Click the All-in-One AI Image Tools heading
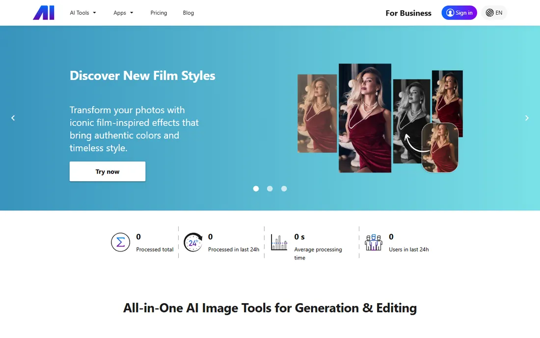The width and height of the screenshot is (540, 338). tap(270, 308)
